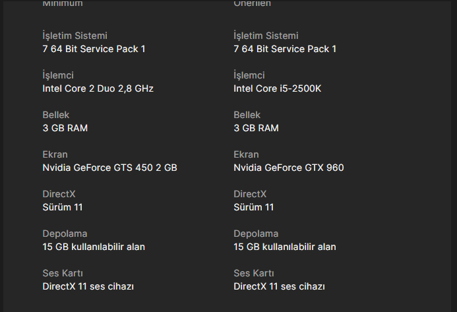Click the Bellek label in the minimum column
457x312 pixels.
click(x=56, y=115)
